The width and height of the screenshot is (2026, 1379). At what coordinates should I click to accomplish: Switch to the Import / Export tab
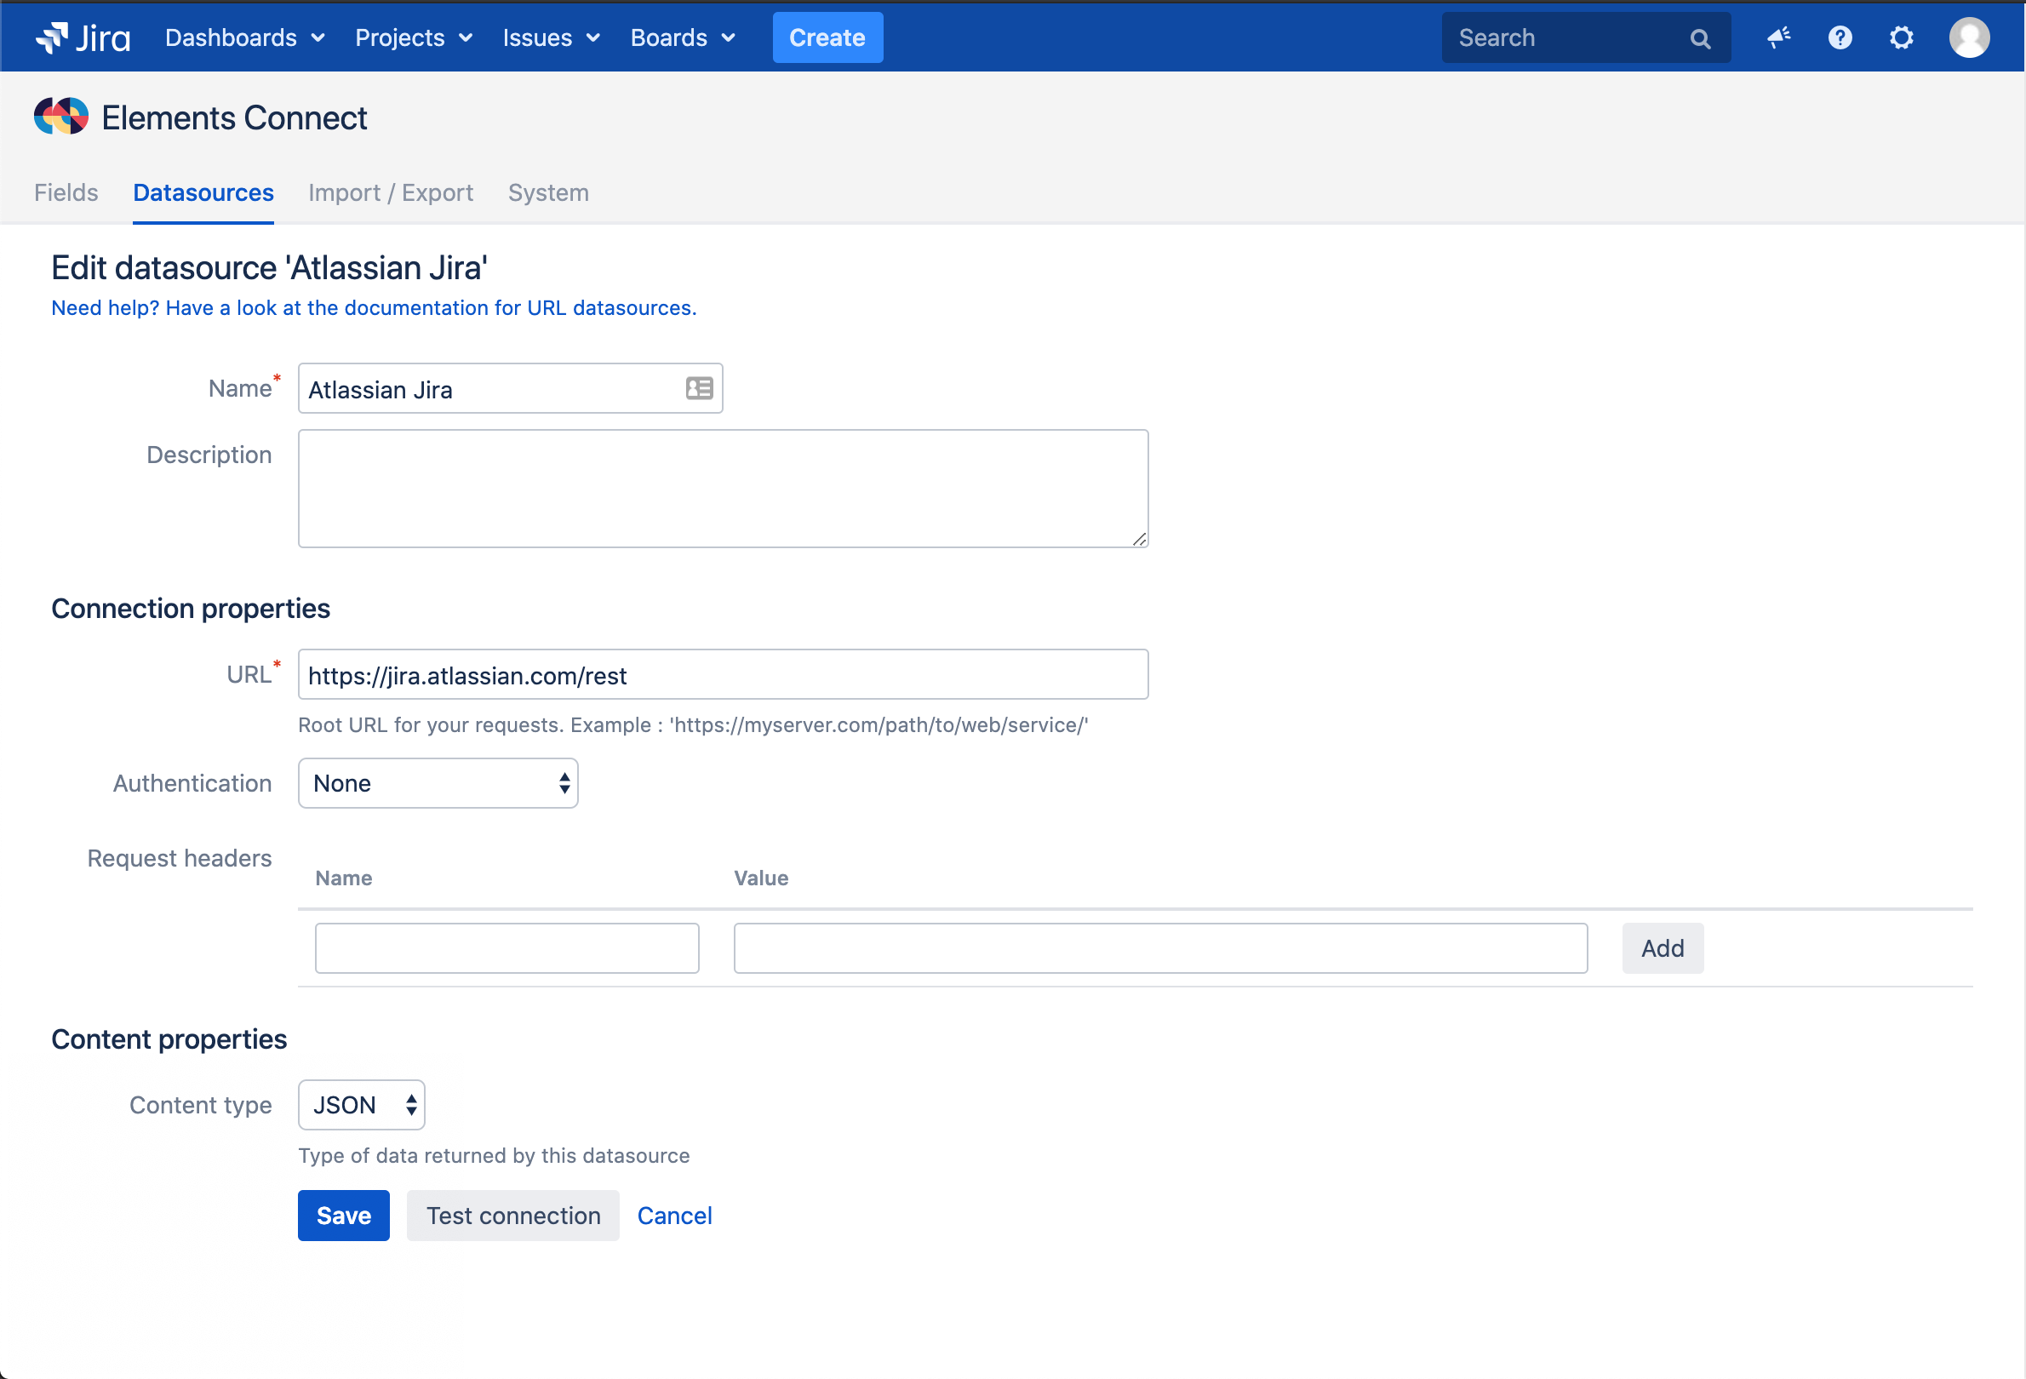390,192
